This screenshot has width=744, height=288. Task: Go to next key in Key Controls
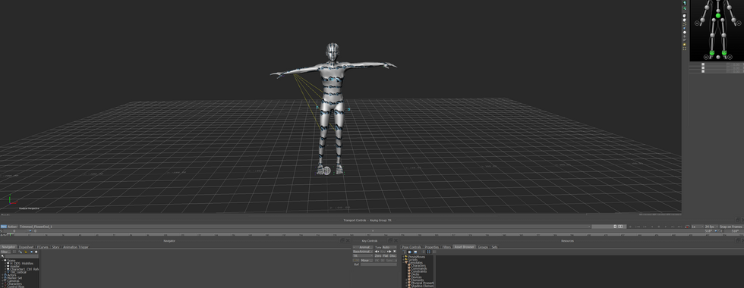pyautogui.click(x=389, y=252)
